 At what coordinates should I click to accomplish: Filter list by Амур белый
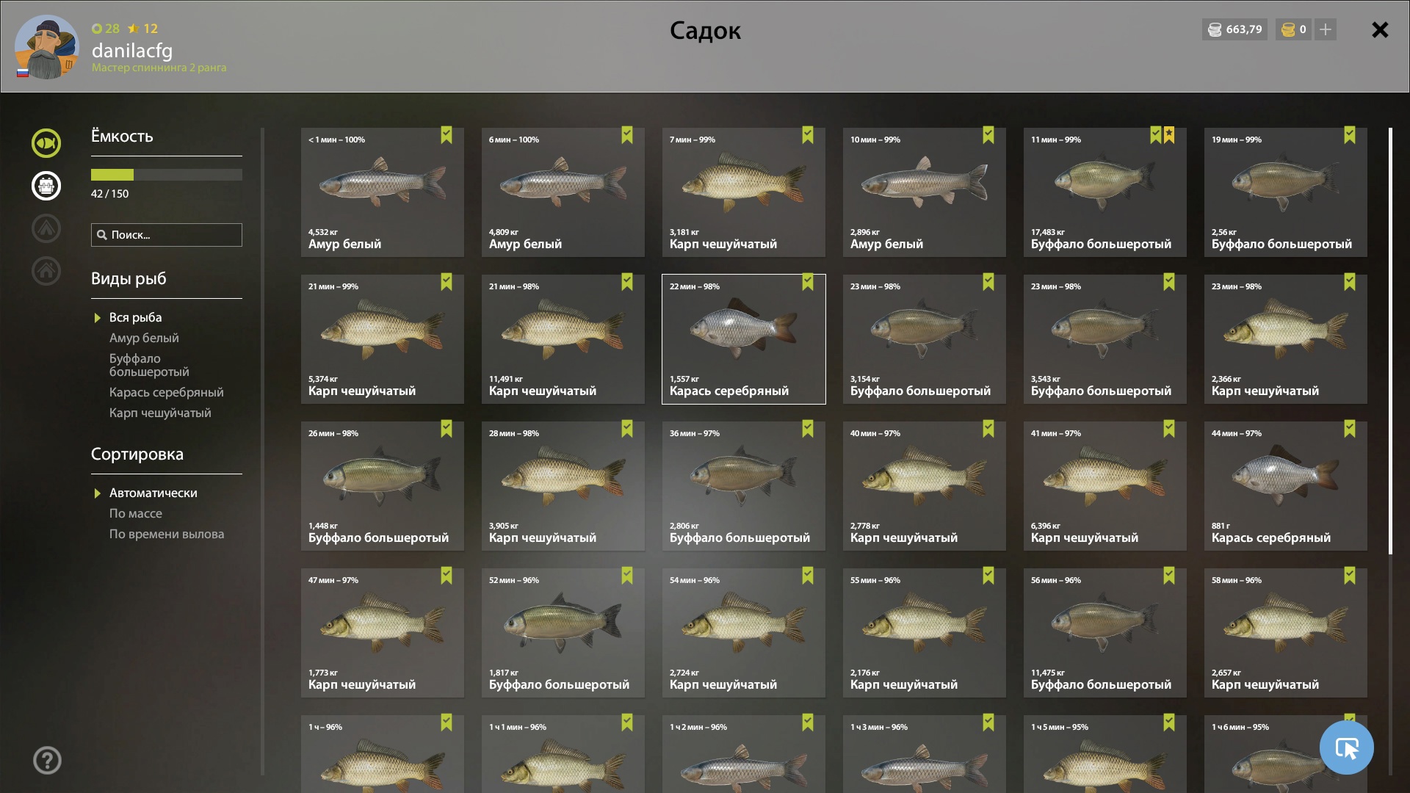point(144,338)
